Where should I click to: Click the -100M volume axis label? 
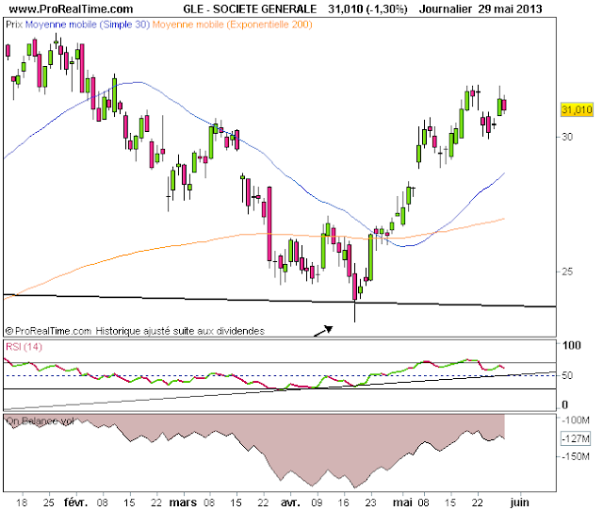click(x=576, y=420)
